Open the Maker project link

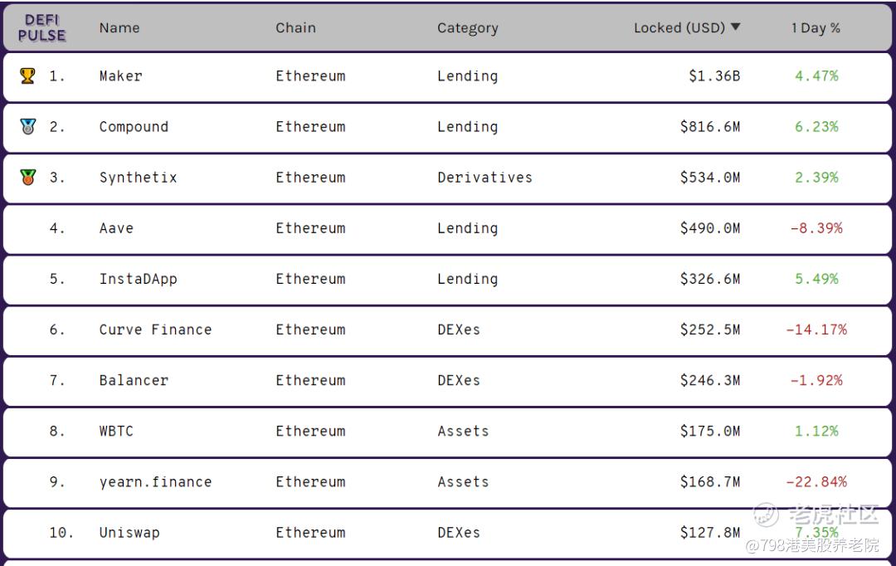120,76
